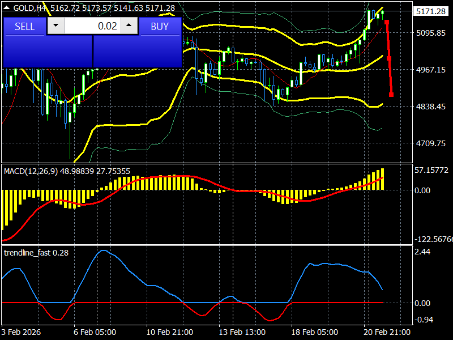
Task: Click time axis label 20 Feb 21:00
Action: [387, 332]
